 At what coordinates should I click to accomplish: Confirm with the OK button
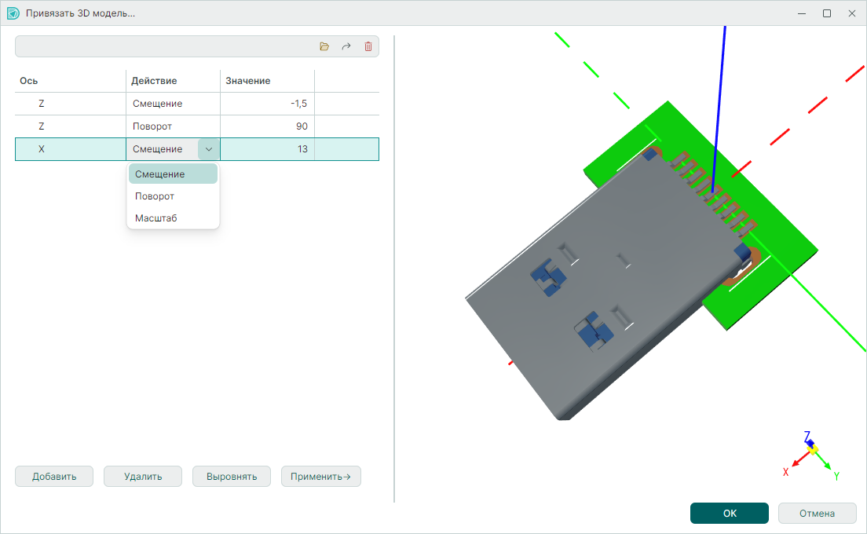729,514
